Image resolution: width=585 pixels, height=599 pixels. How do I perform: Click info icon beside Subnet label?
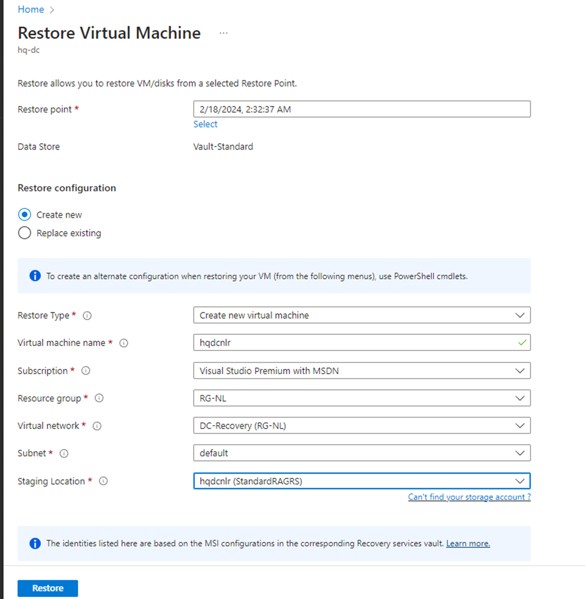click(64, 453)
